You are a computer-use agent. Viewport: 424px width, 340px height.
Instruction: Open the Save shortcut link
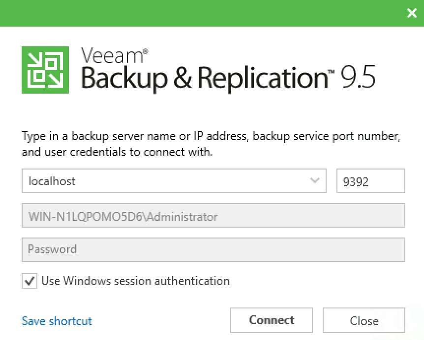tap(56, 321)
